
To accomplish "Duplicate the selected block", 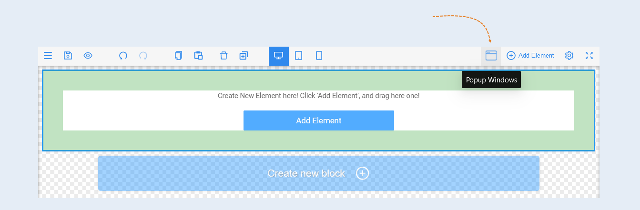I will pyautogui.click(x=244, y=56).
